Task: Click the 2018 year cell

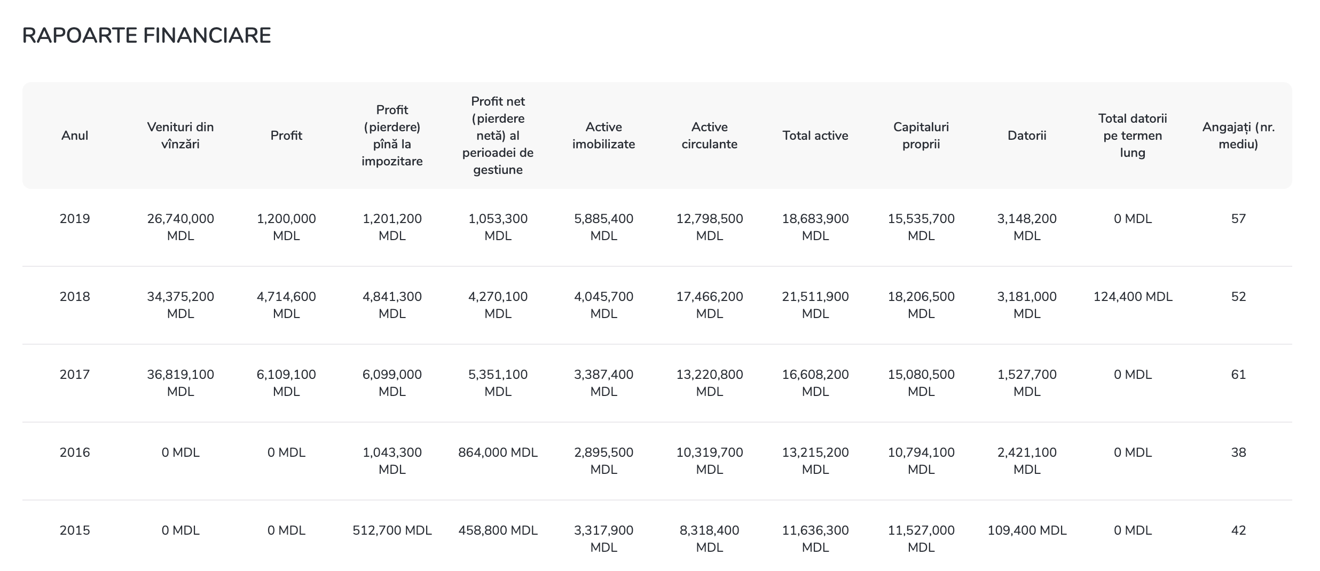Action: coord(75,297)
